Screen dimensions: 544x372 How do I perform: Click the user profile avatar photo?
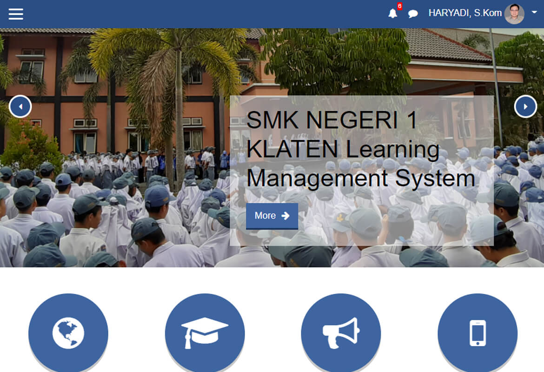(514, 14)
